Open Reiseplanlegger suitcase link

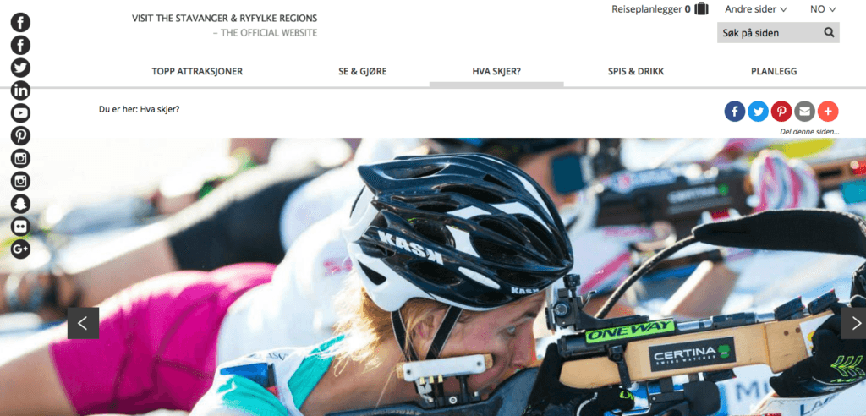[x=660, y=8]
